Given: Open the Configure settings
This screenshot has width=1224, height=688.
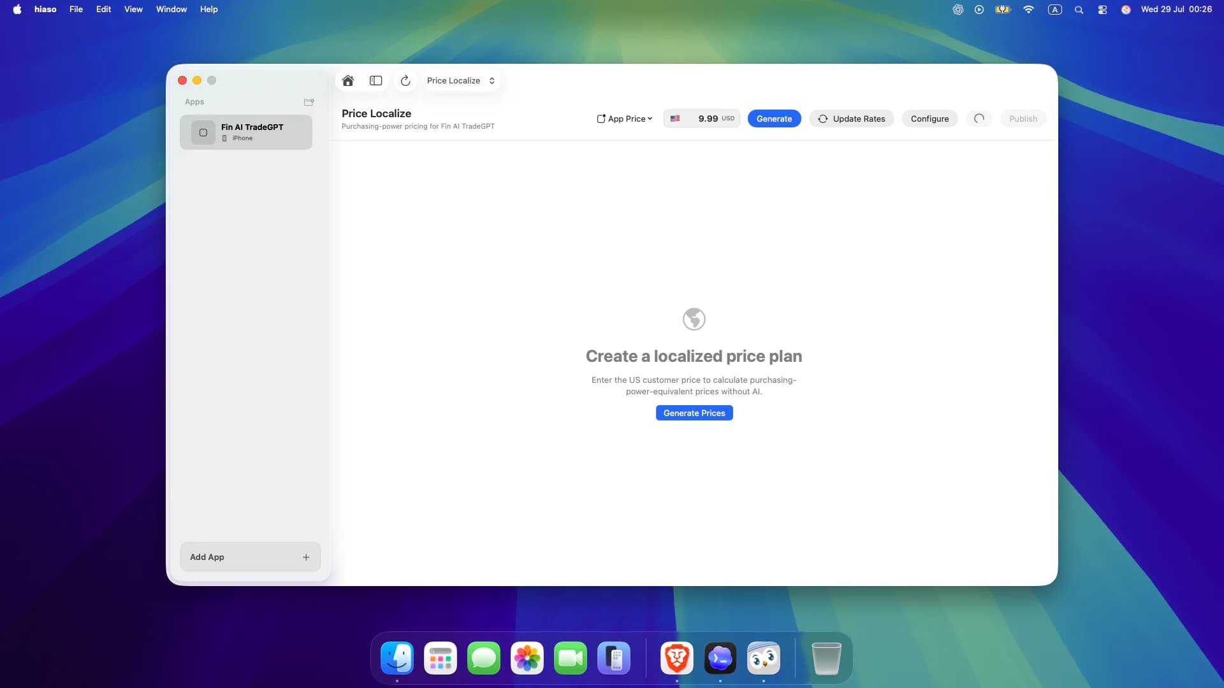Looking at the screenshot, I should (x=929, y=119).
